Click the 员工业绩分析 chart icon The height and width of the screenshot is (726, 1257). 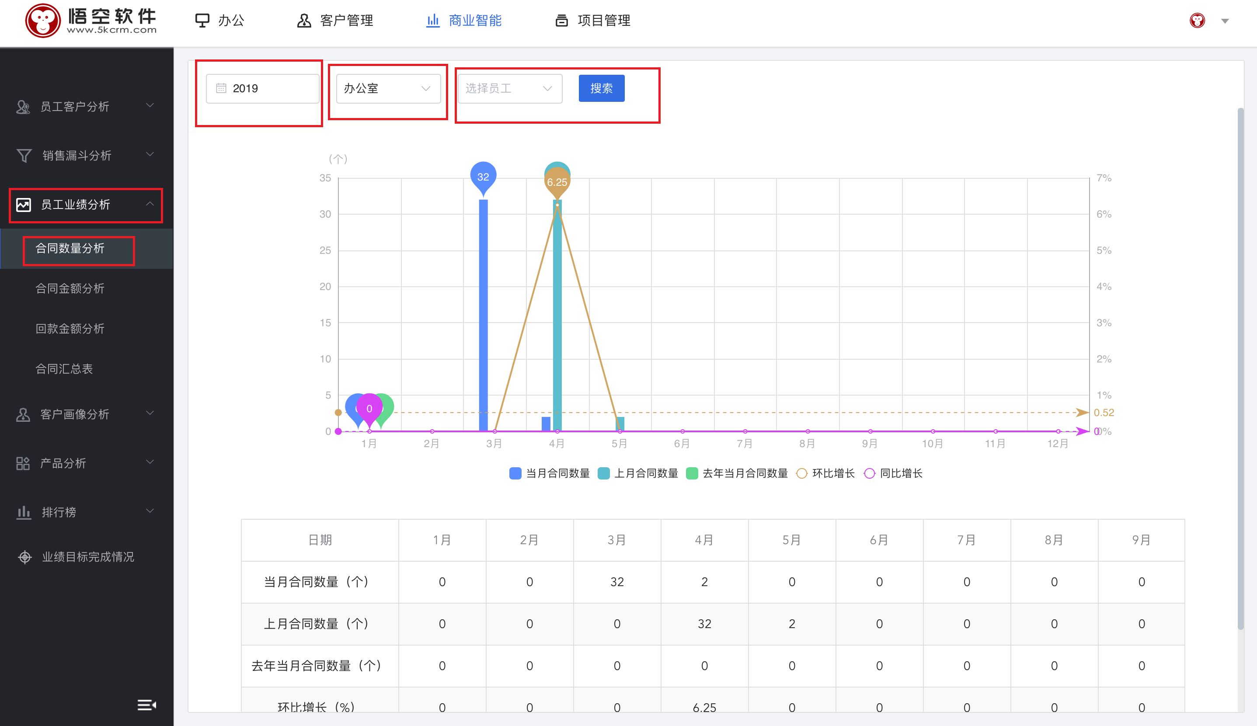pyautogui.click(x=24, y=205)
